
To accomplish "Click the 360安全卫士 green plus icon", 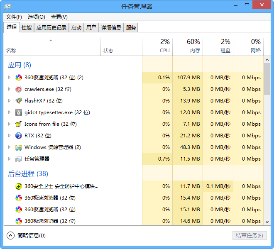I will click(19, 186).
